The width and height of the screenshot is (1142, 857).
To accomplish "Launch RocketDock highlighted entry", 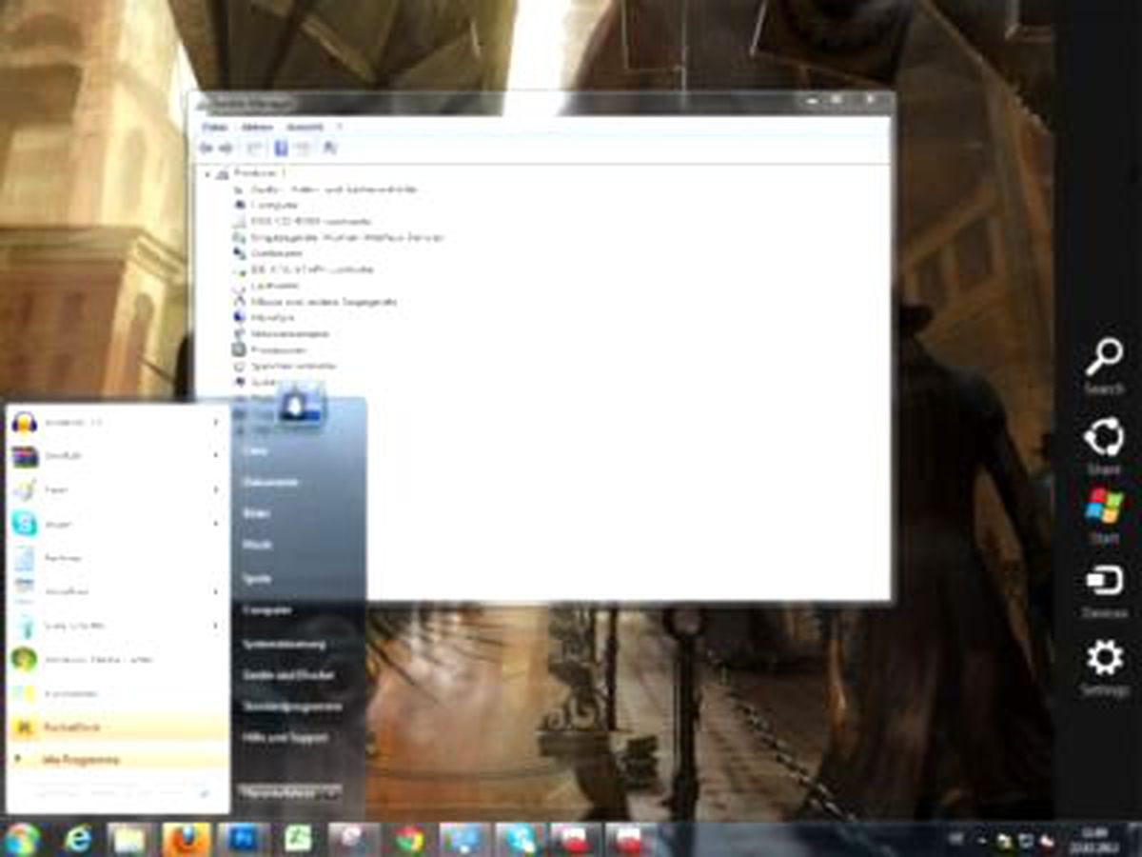I will coord(116,727).
